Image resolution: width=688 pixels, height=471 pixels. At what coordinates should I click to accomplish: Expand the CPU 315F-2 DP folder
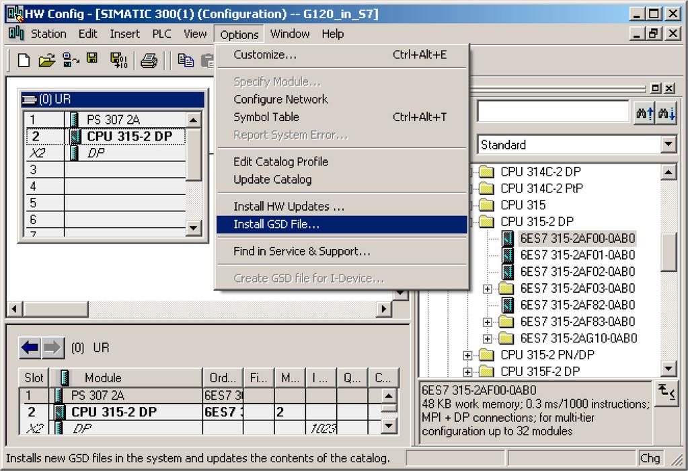(467, 372)
